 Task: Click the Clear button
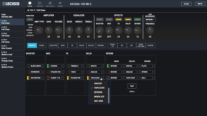click(186, 4)
